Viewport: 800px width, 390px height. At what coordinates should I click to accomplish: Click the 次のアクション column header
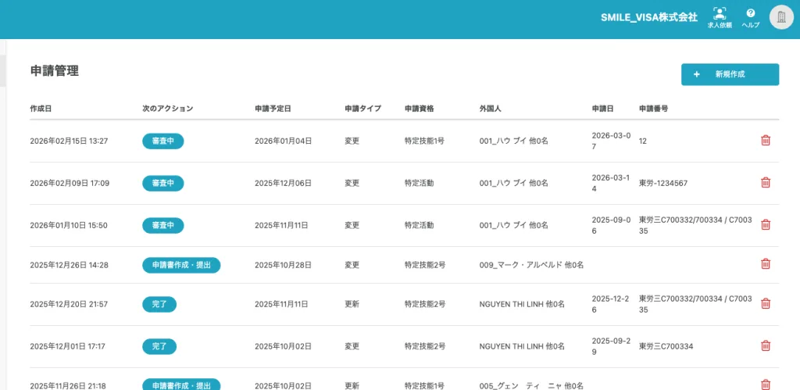[167, 108]
